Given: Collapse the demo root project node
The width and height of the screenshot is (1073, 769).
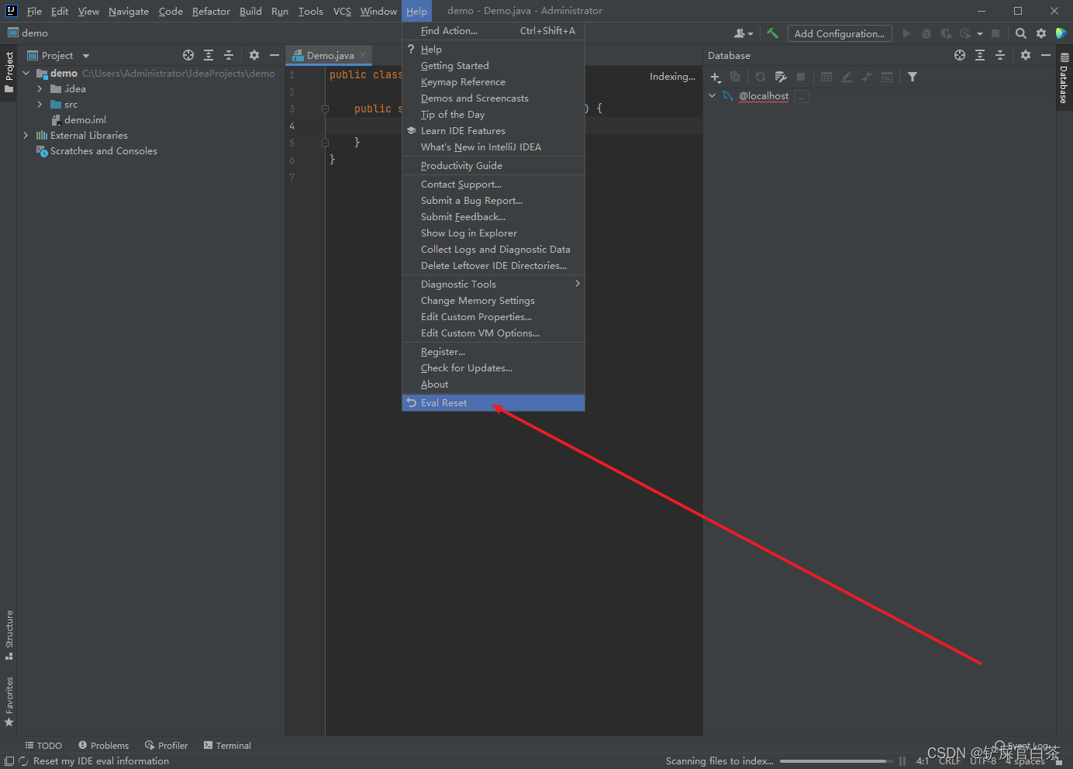Looking at the screenshot, I should coord(26,73).
